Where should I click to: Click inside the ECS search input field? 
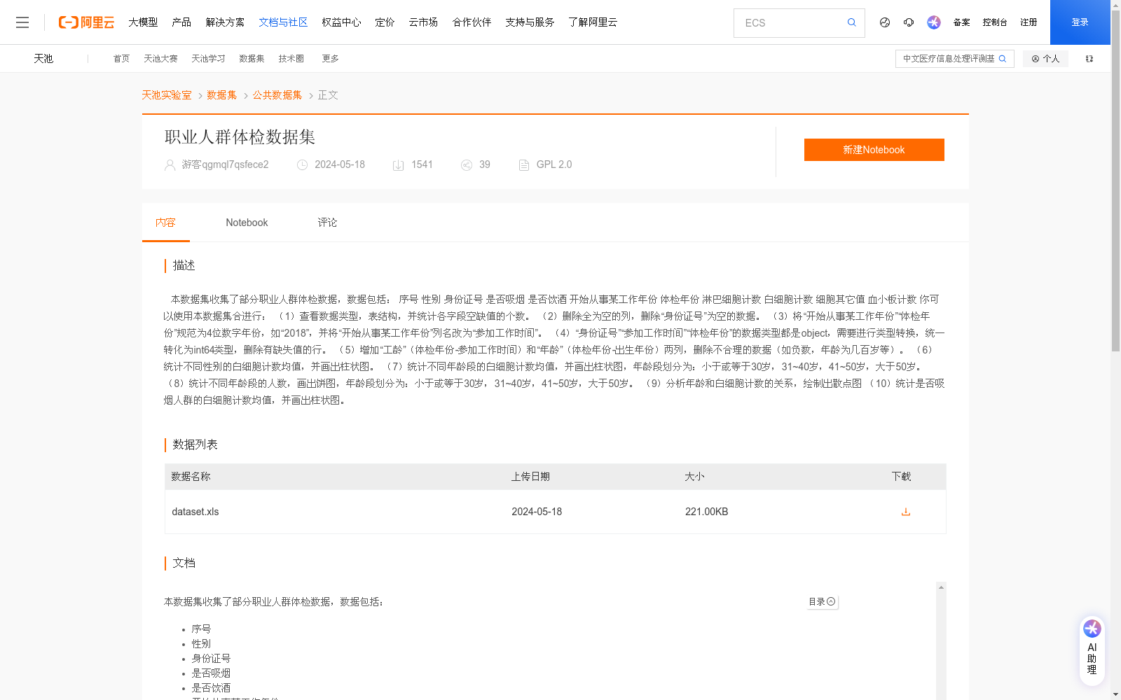tap(785, 22)
